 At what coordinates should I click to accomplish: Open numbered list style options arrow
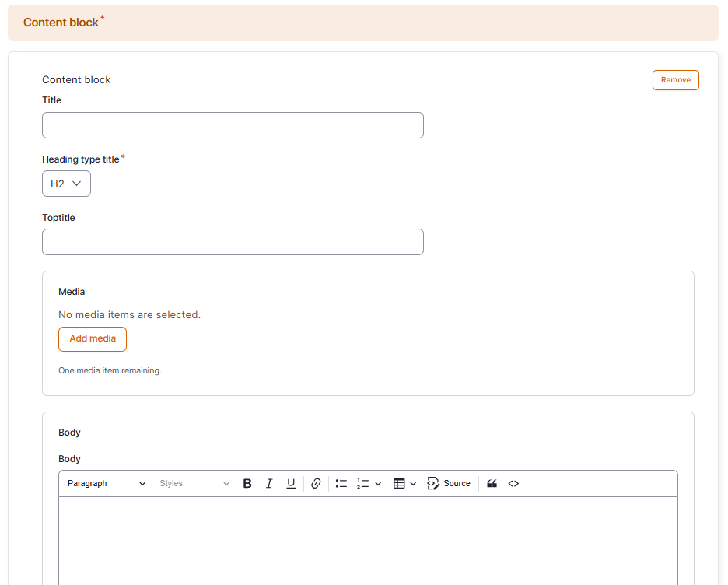pyautogui.click(x=378, y=483)
